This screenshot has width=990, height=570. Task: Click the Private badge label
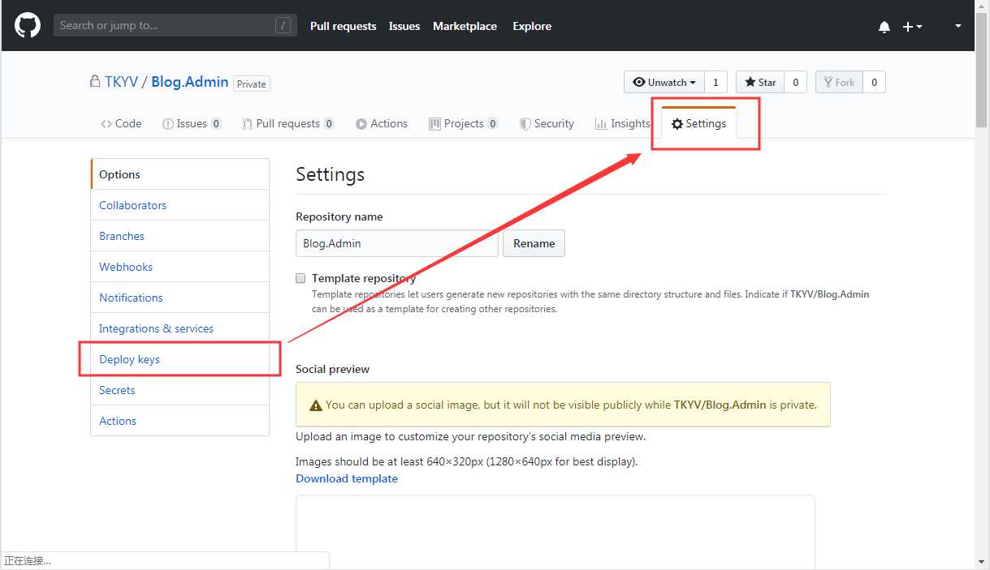click(x=252, y=84)
